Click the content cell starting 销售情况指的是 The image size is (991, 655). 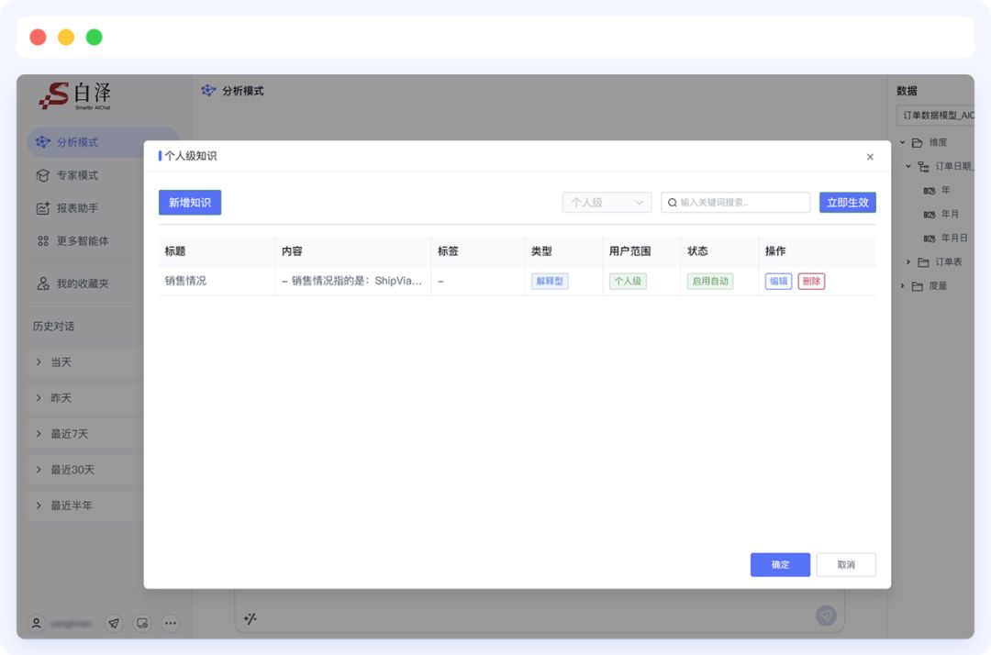(x=352, y=281)
